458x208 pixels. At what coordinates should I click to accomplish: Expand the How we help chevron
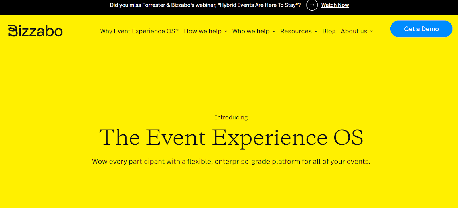[226, 31]
